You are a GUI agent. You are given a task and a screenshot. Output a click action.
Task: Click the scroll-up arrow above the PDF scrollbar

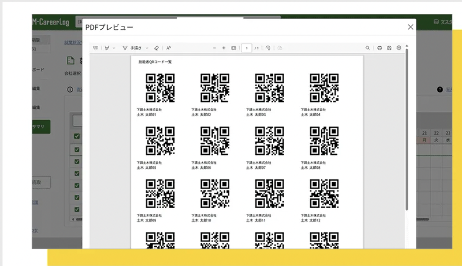coord(406,46)
